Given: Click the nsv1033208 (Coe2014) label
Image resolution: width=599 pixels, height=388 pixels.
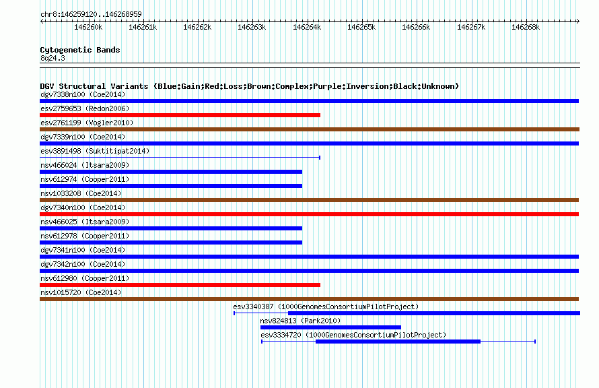Looking at the screenshot, I should click(x=81, y=193).
